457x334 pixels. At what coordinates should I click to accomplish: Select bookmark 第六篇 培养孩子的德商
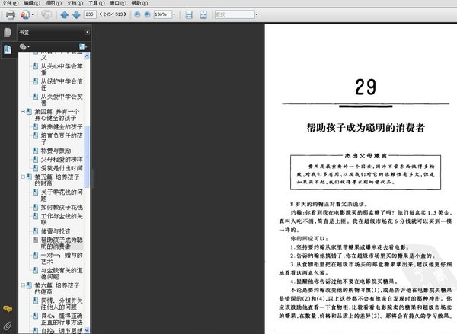(x=57, y=288)
